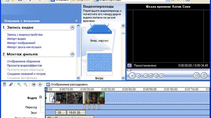Select the dark video clip after title
The image size is (211, 118).
click(61, 98)
